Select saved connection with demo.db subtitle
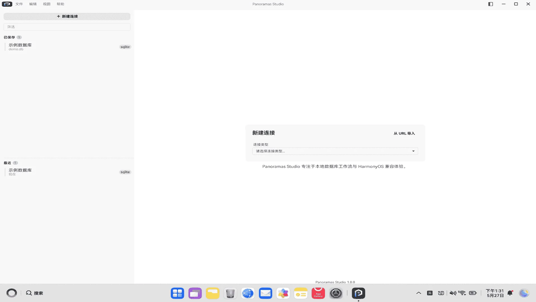536x302 pixels. click(67, 47)
